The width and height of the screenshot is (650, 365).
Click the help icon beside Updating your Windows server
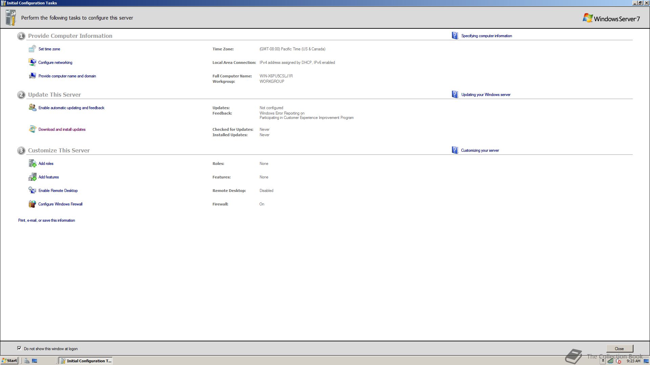[x=455, y=95]
